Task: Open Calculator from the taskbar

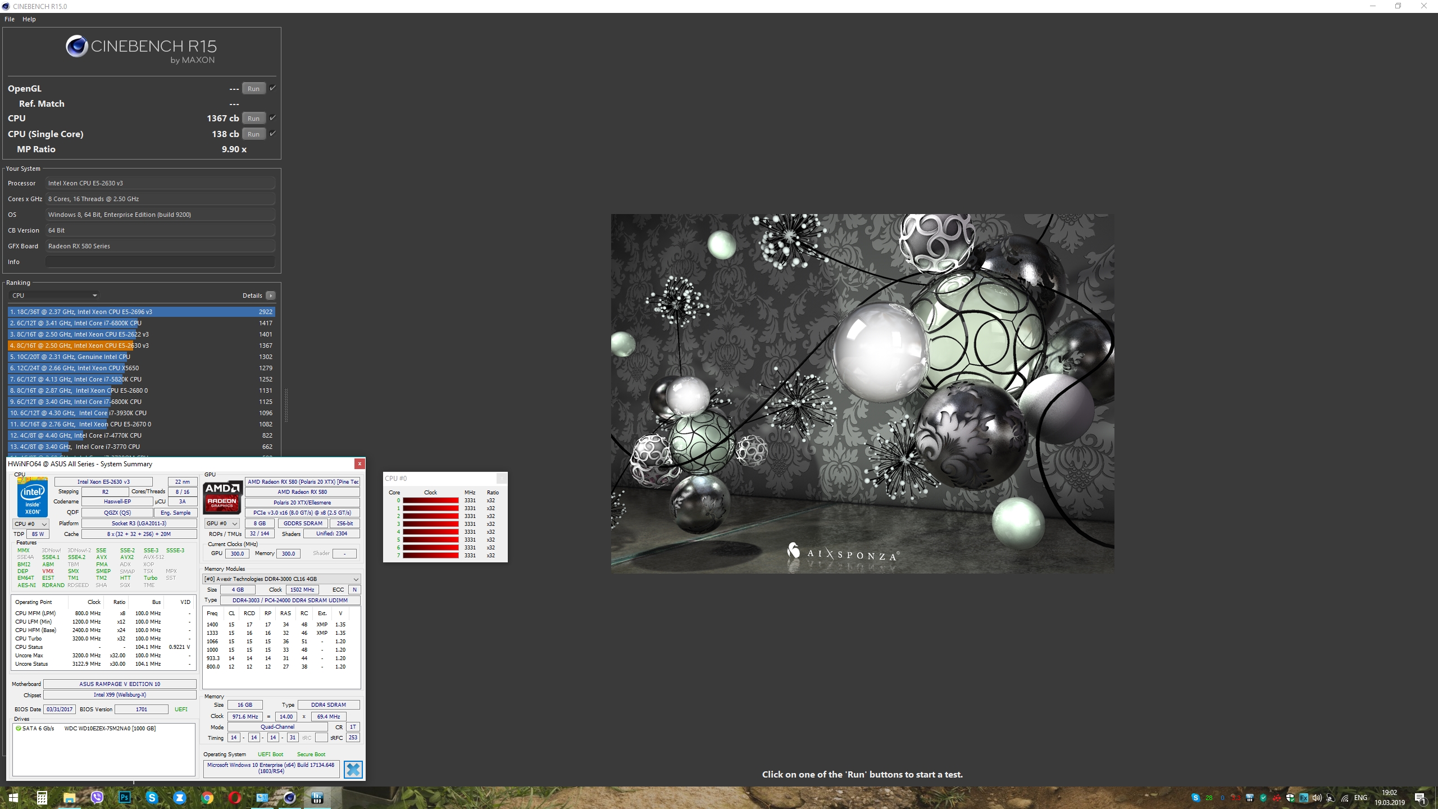Action: tap(42, 798)
